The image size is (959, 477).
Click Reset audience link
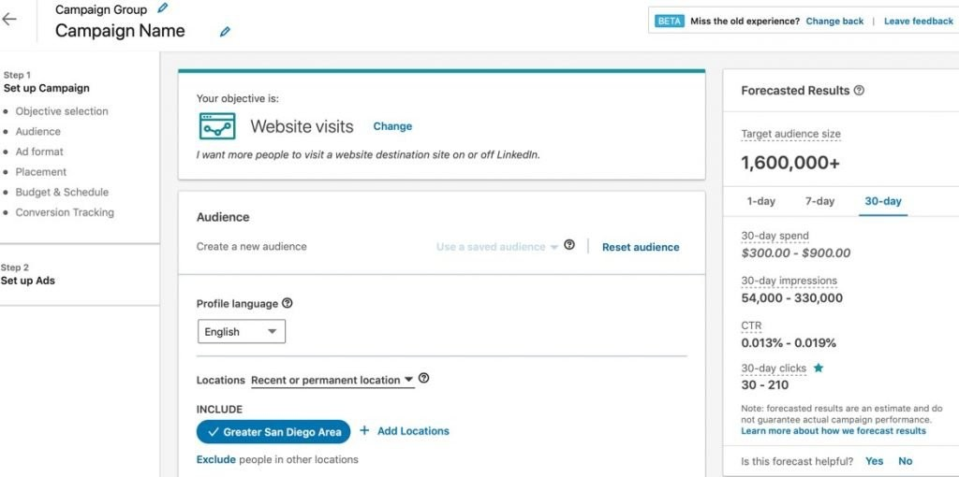pos(641,247)
